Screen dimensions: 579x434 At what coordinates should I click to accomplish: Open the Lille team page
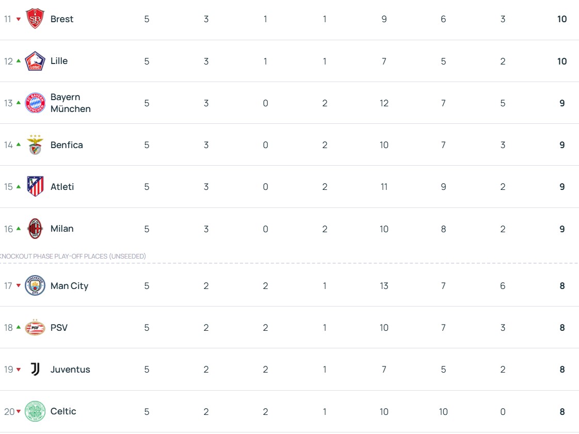(x=59, y=61)
